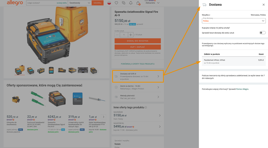The width and height of the screenshot is (268, 148).
Task: Select second product thumbnail
Action: [x=31, y=71]
